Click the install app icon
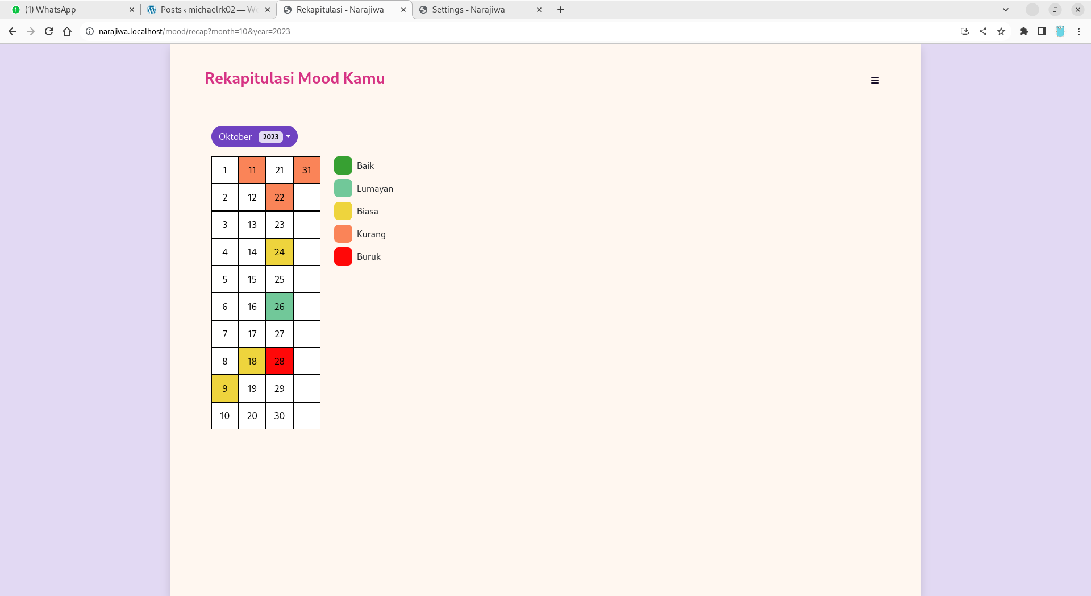 click(964, 31)
